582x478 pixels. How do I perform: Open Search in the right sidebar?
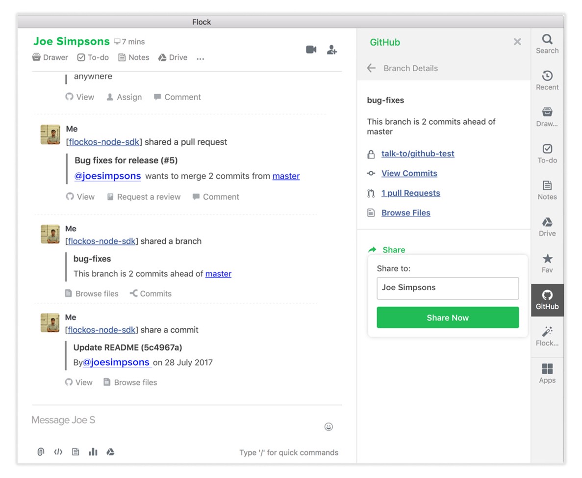click(547, 44)
